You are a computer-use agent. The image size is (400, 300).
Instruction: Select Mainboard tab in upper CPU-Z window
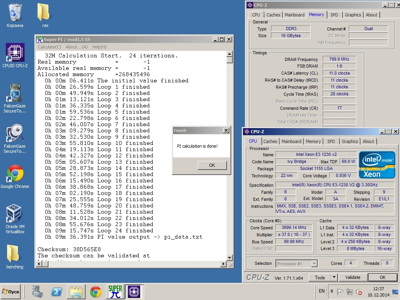pyautogui.click(x=295, y=15)
